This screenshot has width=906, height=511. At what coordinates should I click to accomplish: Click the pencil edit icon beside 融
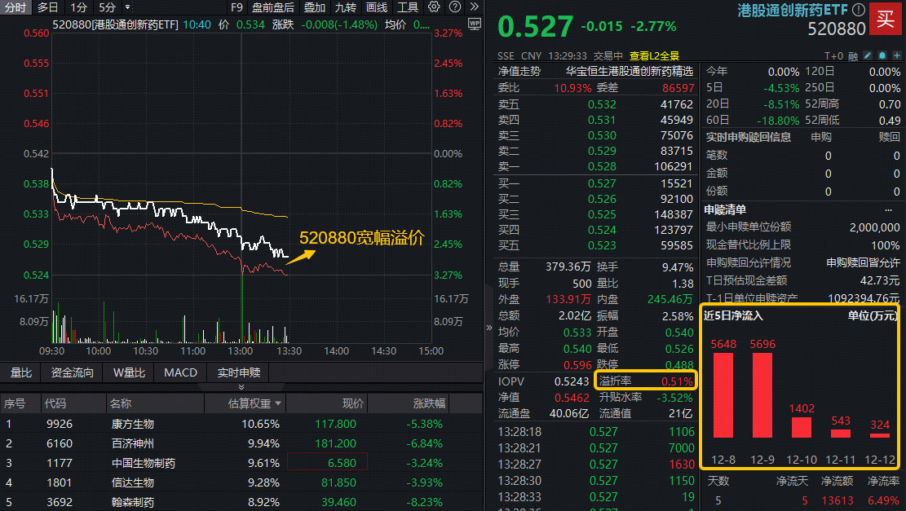[867, 55]
